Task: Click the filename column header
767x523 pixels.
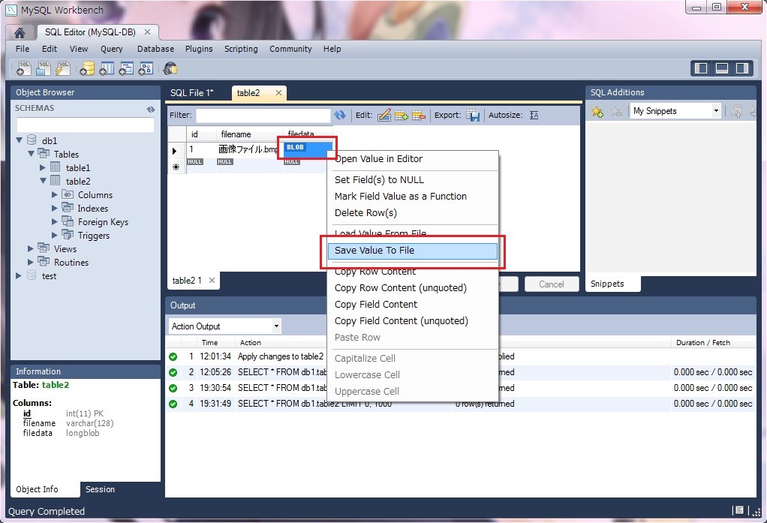Action: tap(249, 134)
